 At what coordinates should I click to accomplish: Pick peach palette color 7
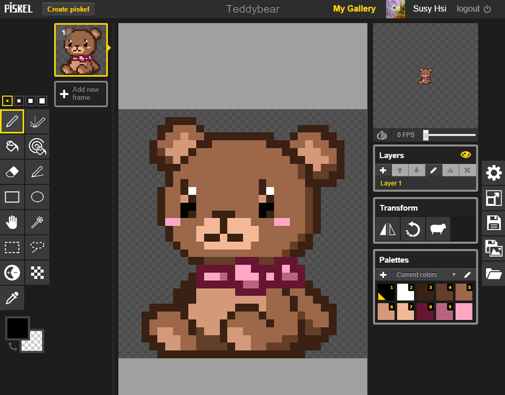point(405,311)
